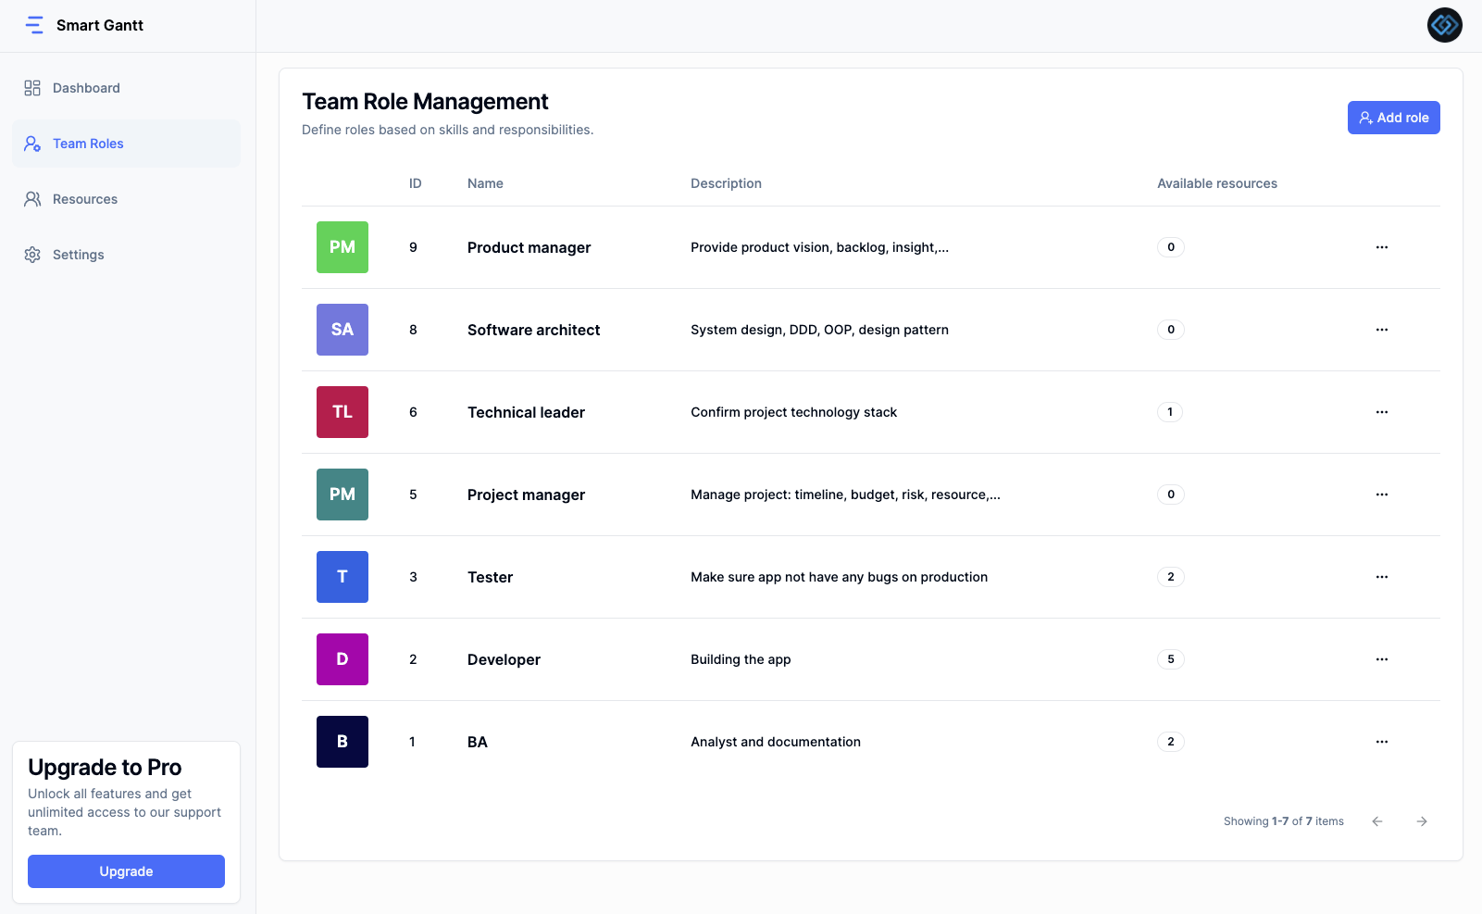Open the user avatar in top right
Screen dimensions: 1482x914
tap(1444, 25)
